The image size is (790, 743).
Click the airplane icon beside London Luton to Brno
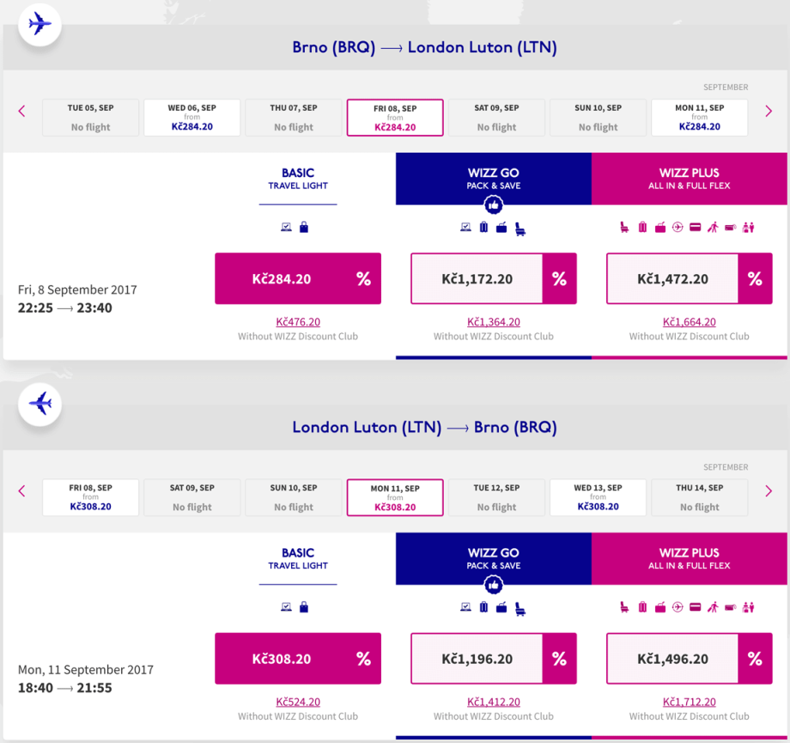pyautogui.click(x=39, y=403)
